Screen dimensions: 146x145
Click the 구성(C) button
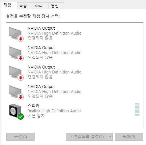pyautogui.click(x=20, y=137)
